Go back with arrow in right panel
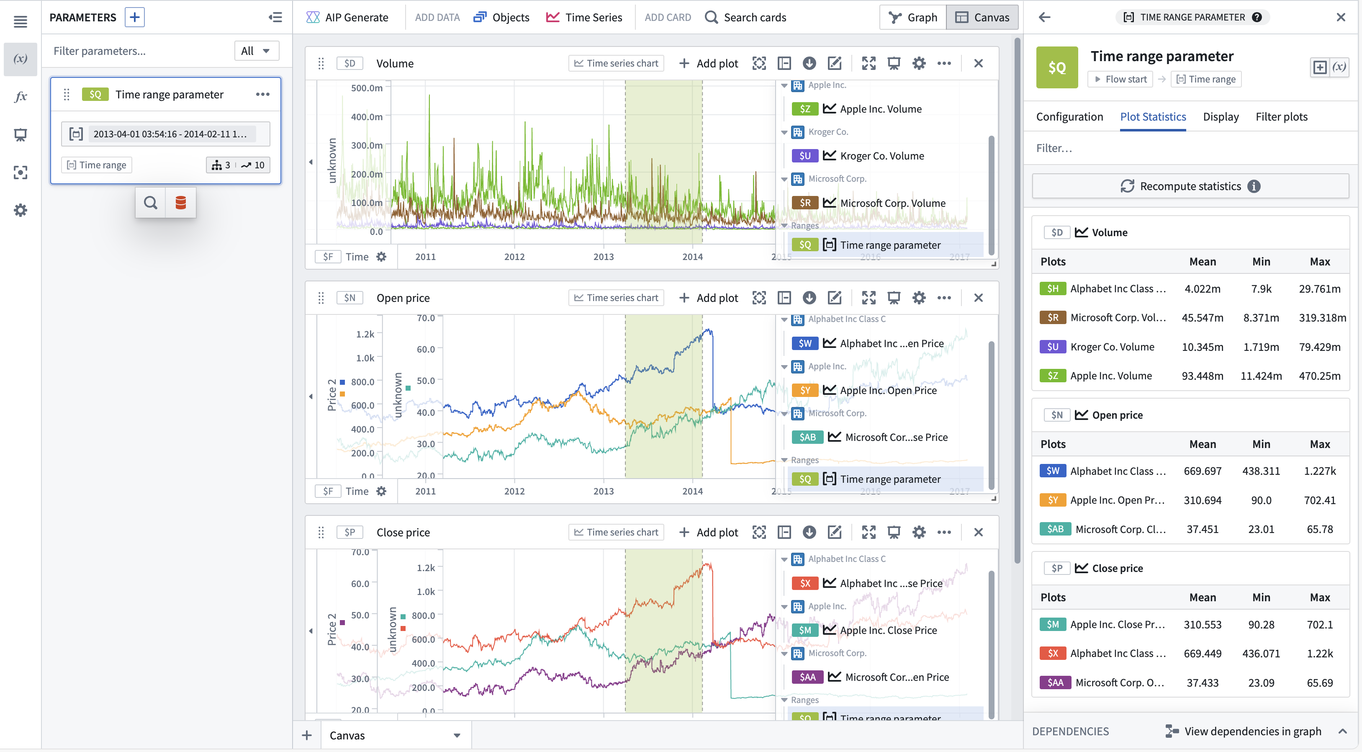This screenshot has height=752, width=1362. point(1044,17)
